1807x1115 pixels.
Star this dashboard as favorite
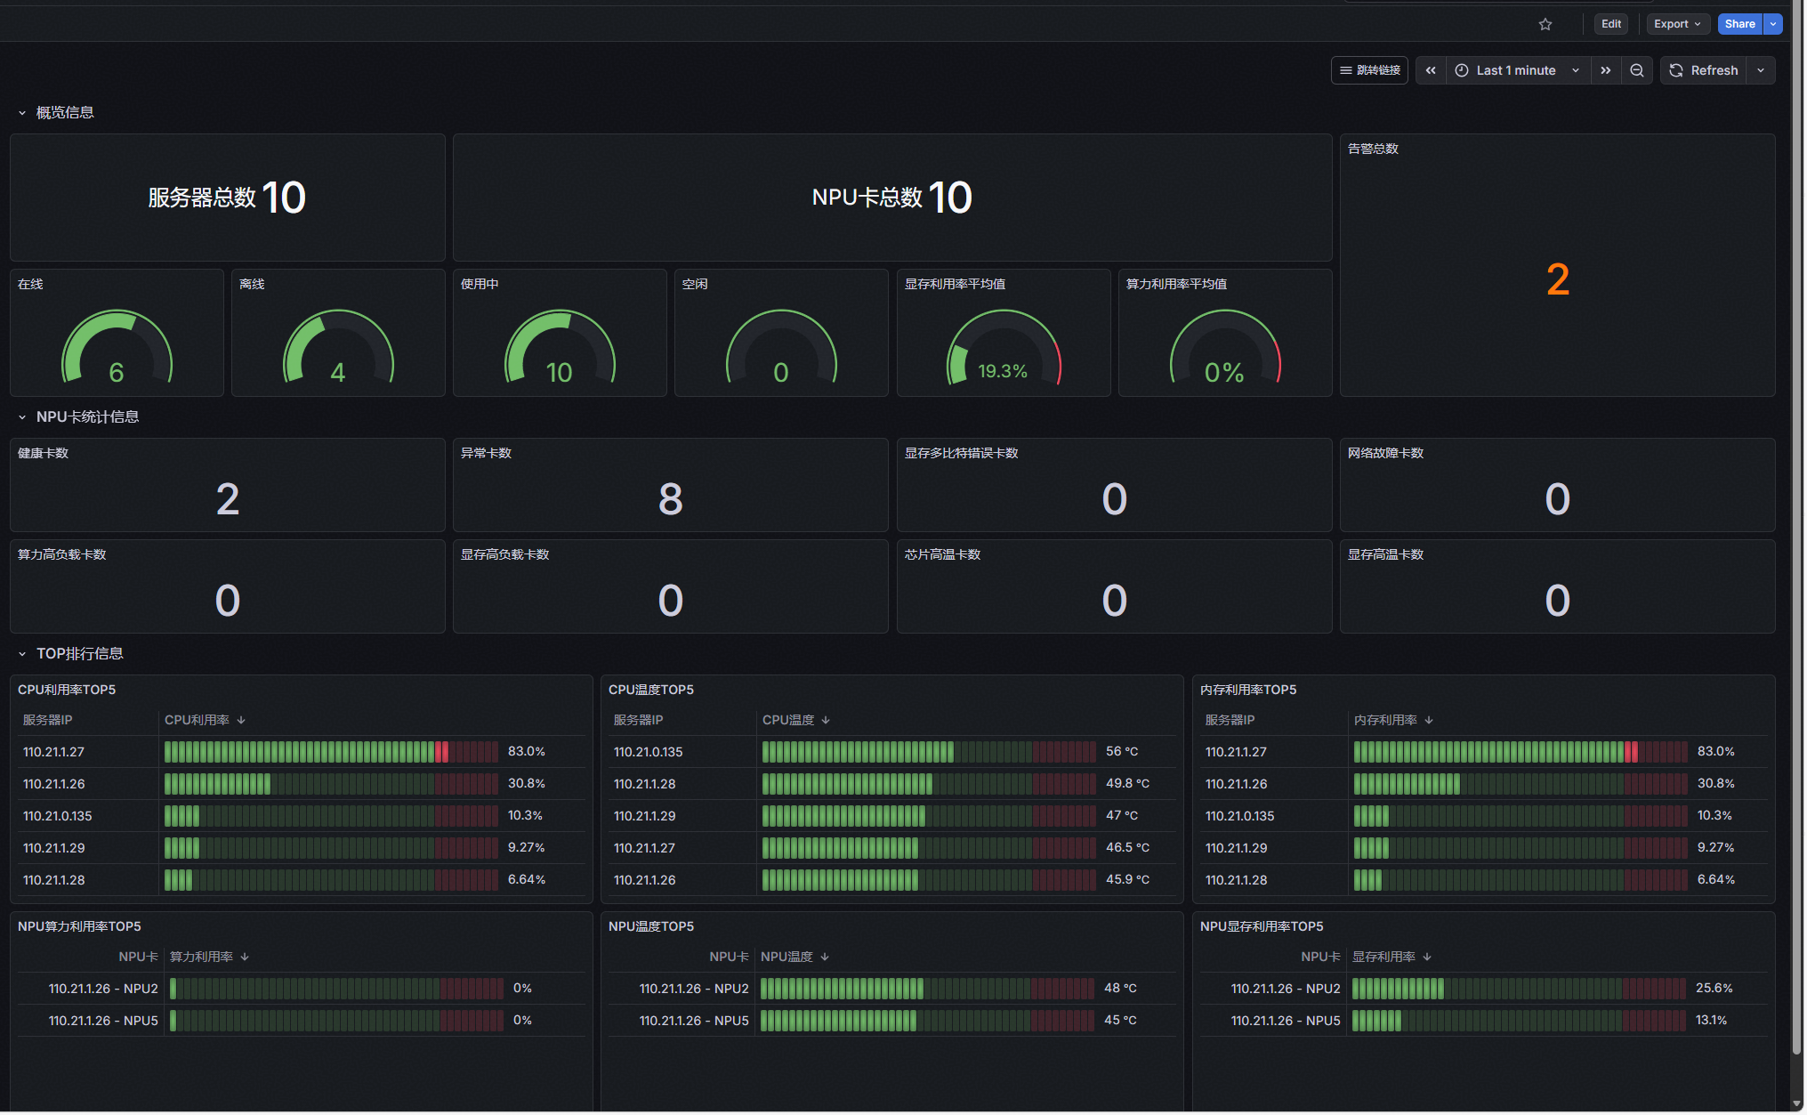click(1545, 24)
